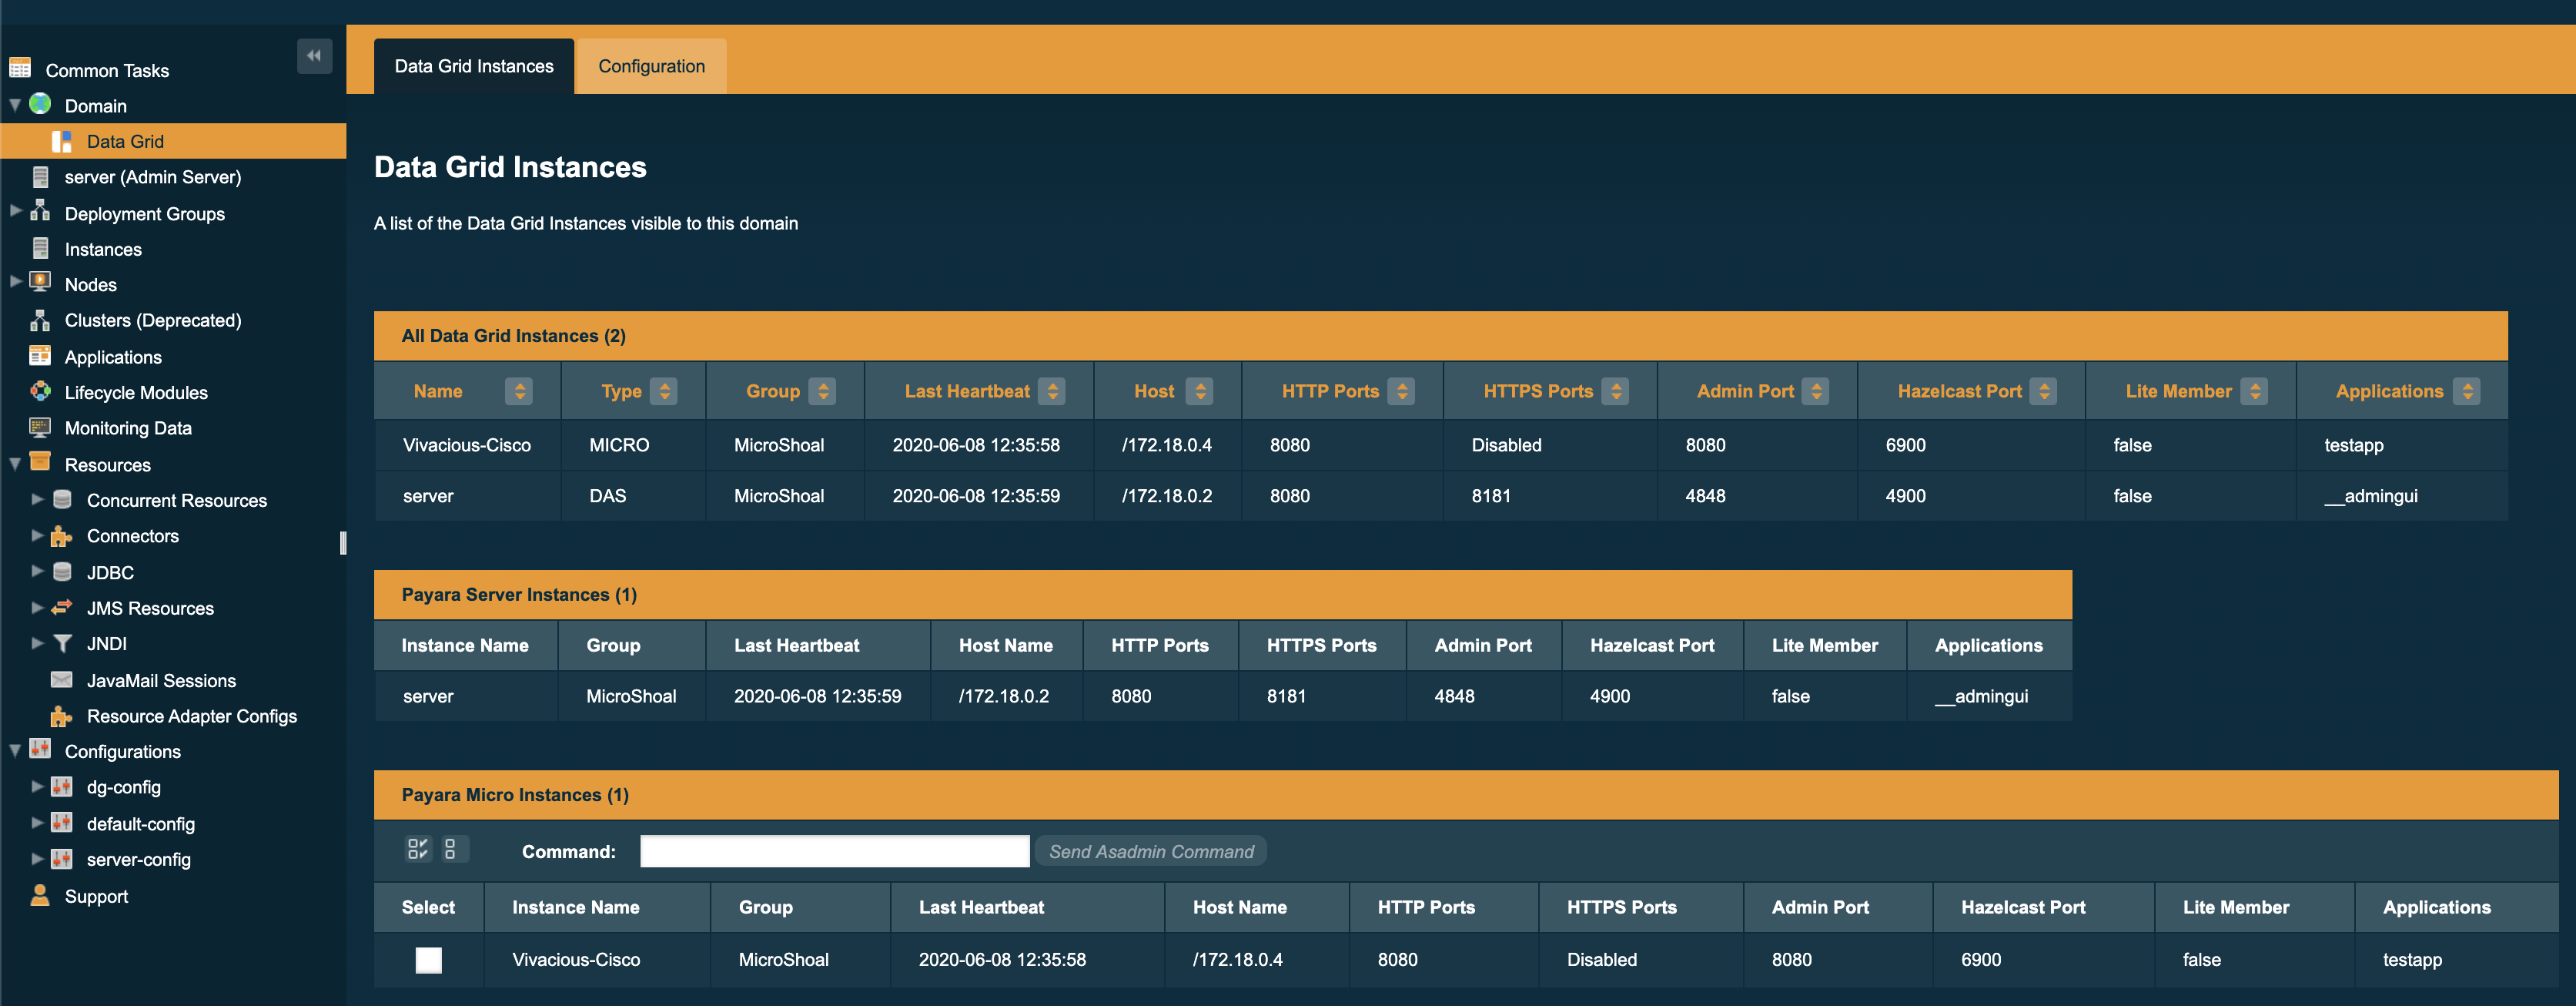This screenshot has height=1006, width=2576.
Task: Open the Data Grid sidebar icon
Action: pos(63,141)
